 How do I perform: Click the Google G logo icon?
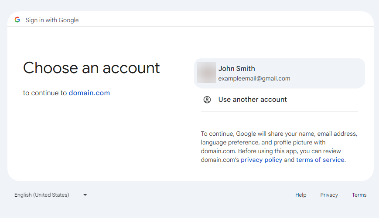point(17,20)
